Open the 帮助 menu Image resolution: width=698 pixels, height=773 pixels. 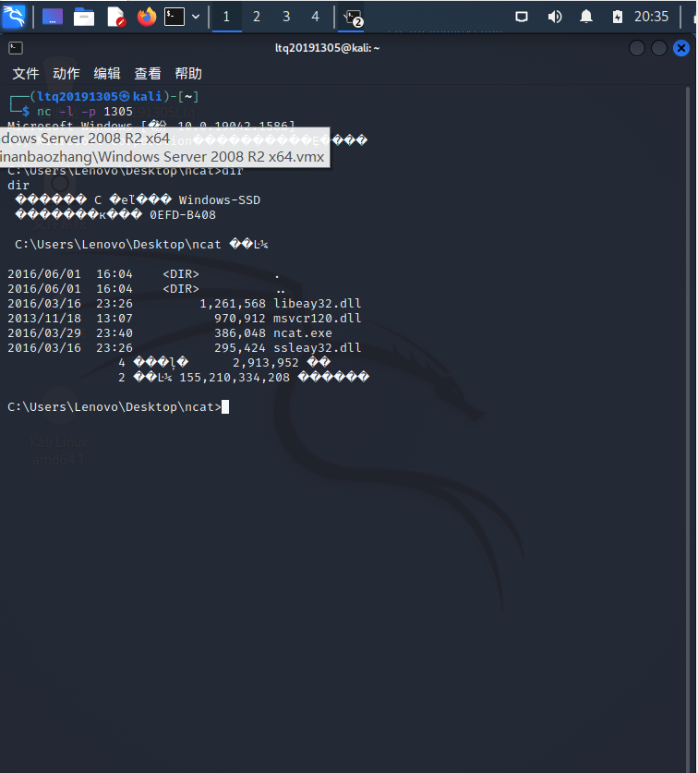tap(188, 74)
